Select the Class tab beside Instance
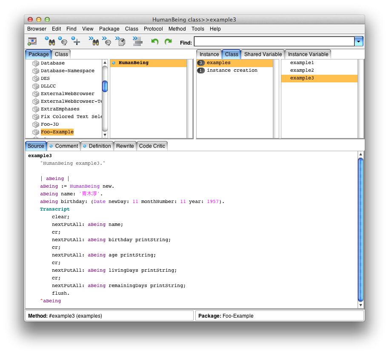The height and width of the screenshot is (355, 389). (x=232, y=54)
